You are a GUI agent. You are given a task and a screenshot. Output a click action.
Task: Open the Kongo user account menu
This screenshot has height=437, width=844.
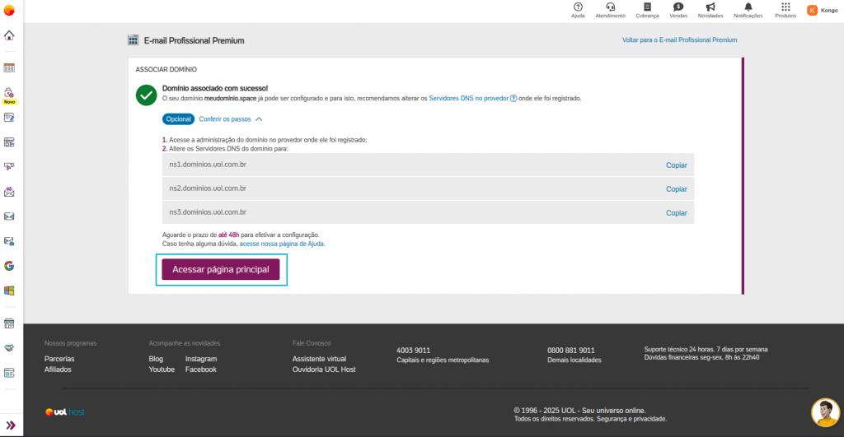point(823,10)
